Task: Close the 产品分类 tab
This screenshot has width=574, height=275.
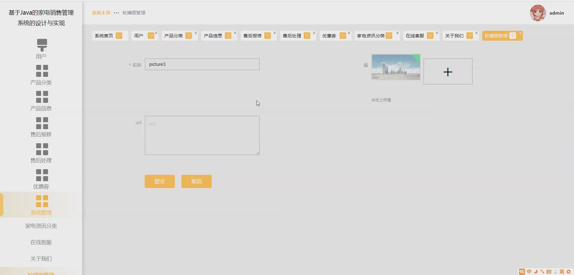Action: 196,33
